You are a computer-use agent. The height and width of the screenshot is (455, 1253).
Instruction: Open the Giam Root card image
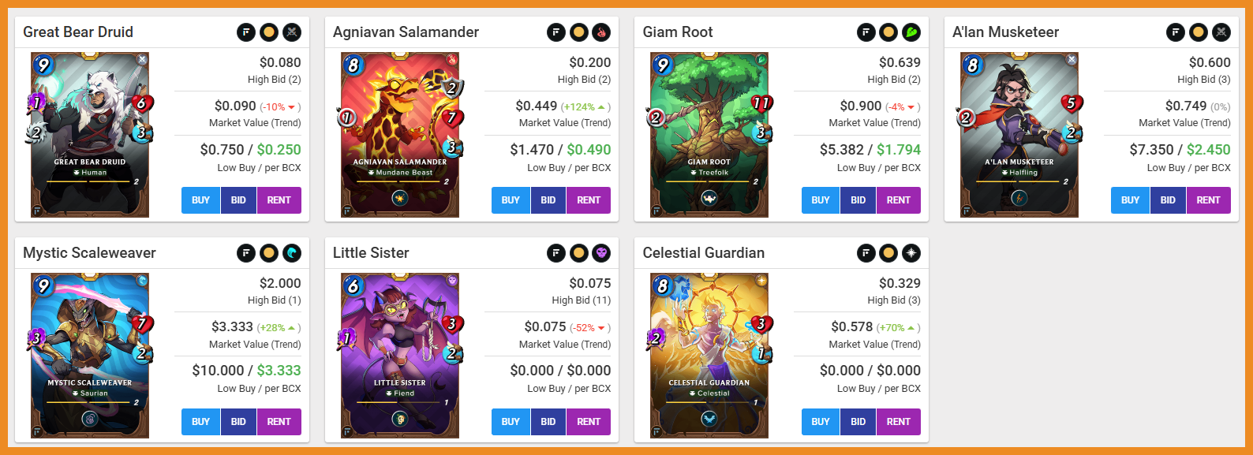tap(709, 135)
